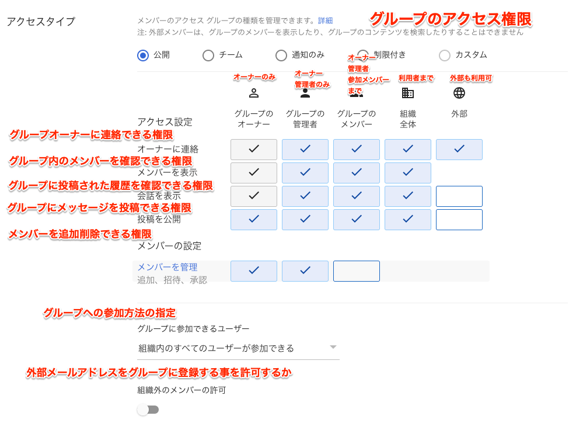This screenshot has height=440, width=576.
Task: Click the Group Members people icon
Action: tap(356, 93)
